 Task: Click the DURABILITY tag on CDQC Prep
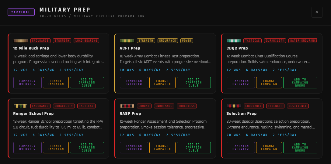pyautogui.click(x=275, y=41)
